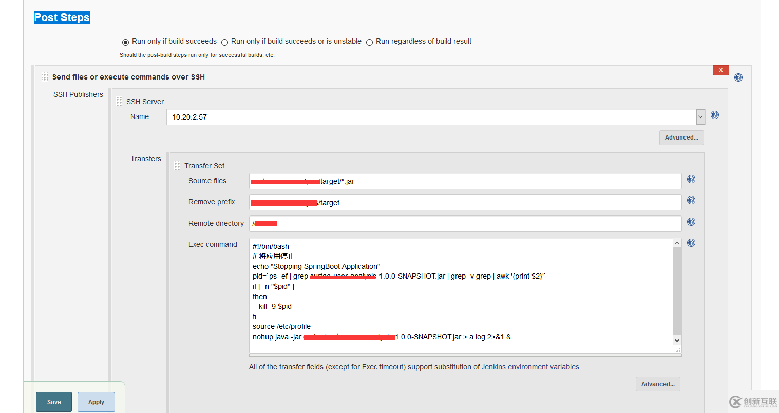Grab the drag handle beside Transfer Set
This screenshot has height=413, width=779.
177,165
